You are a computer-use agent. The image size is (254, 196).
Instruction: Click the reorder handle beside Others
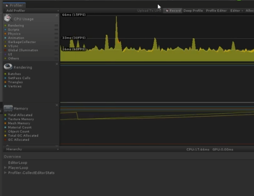click(56, 58)
